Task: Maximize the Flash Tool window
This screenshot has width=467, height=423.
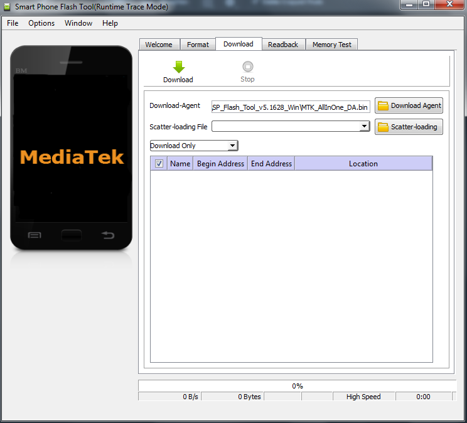Action: pos(426,5)
